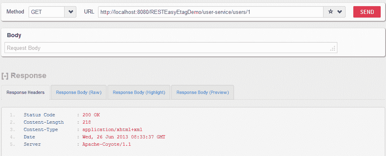Click the 'Body' section heading

[14, 35]
